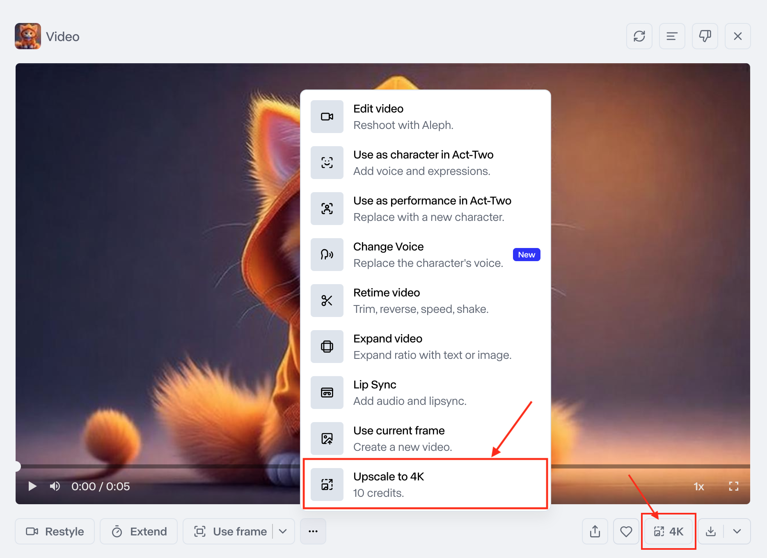Expand download options chevron

(x=737, y=531)
